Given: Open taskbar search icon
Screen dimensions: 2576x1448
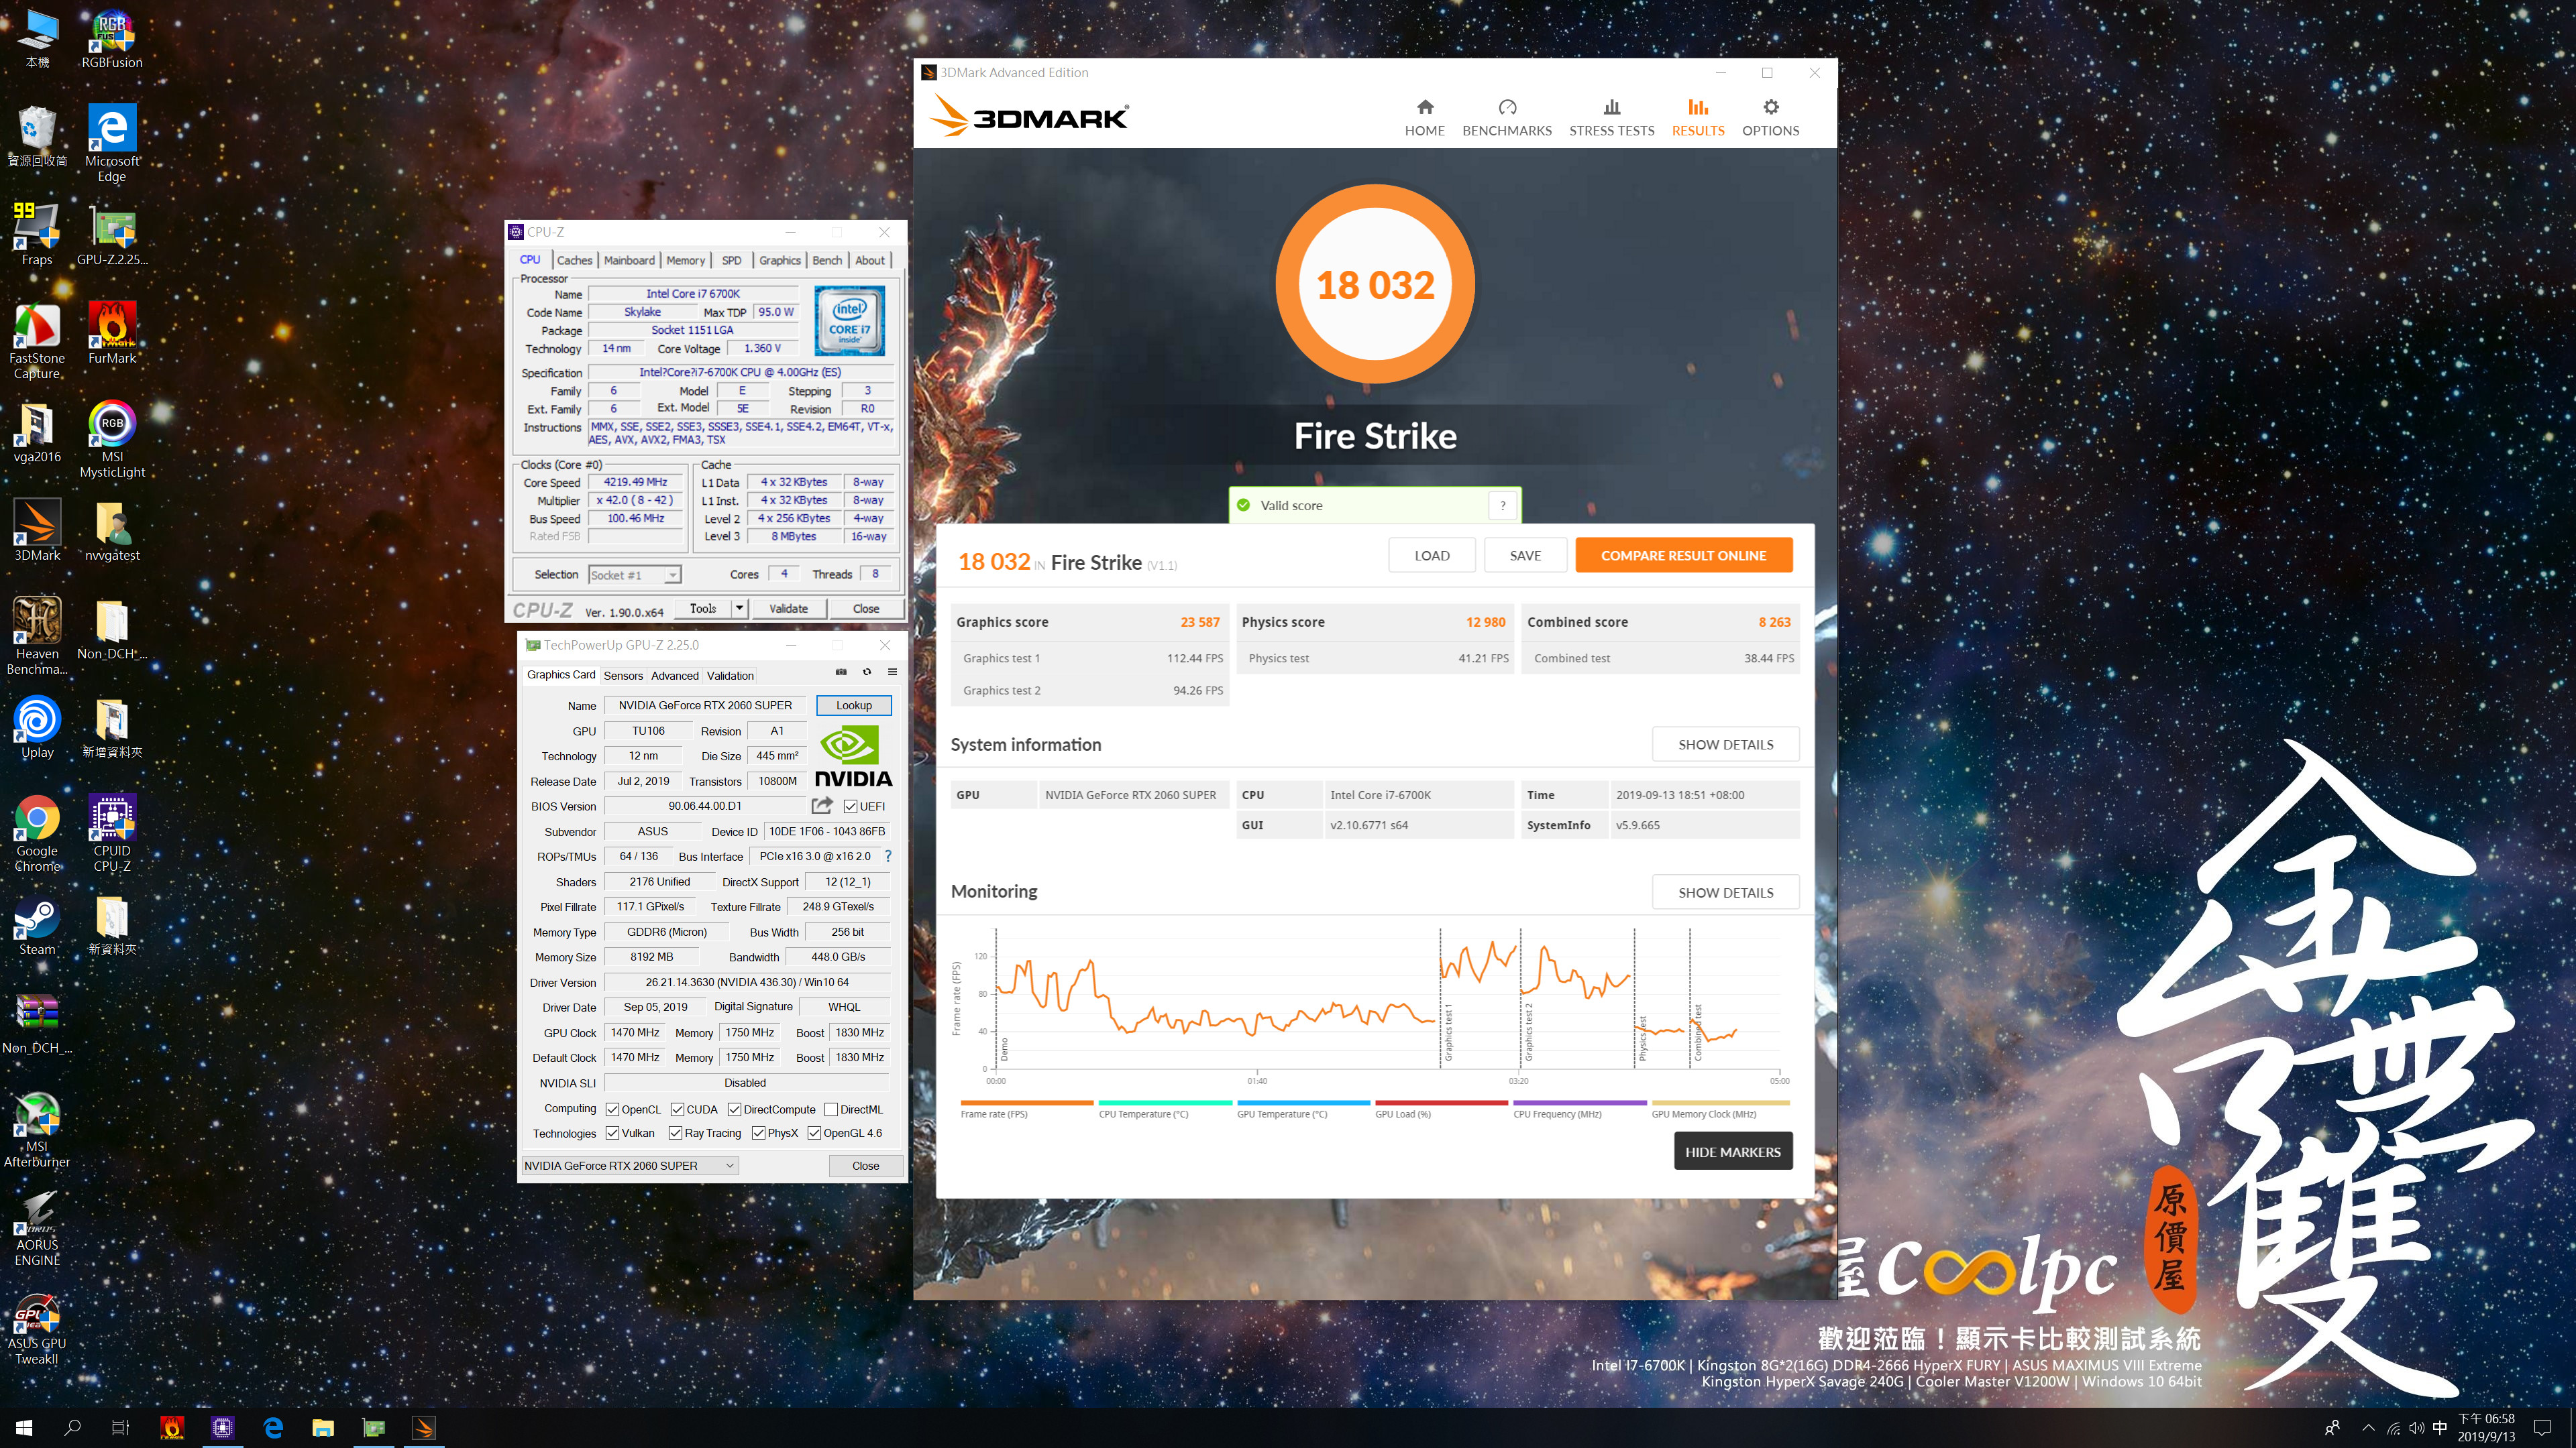Looking at the screenshot, I should pyautogui.click(x=72, y=1428).
